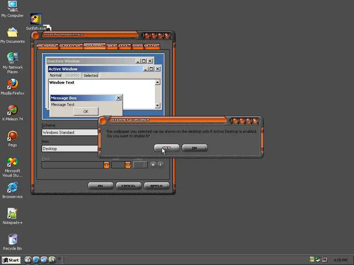
Task: Launch Internet Explorer from quick launch
Action: click(36, 260)
